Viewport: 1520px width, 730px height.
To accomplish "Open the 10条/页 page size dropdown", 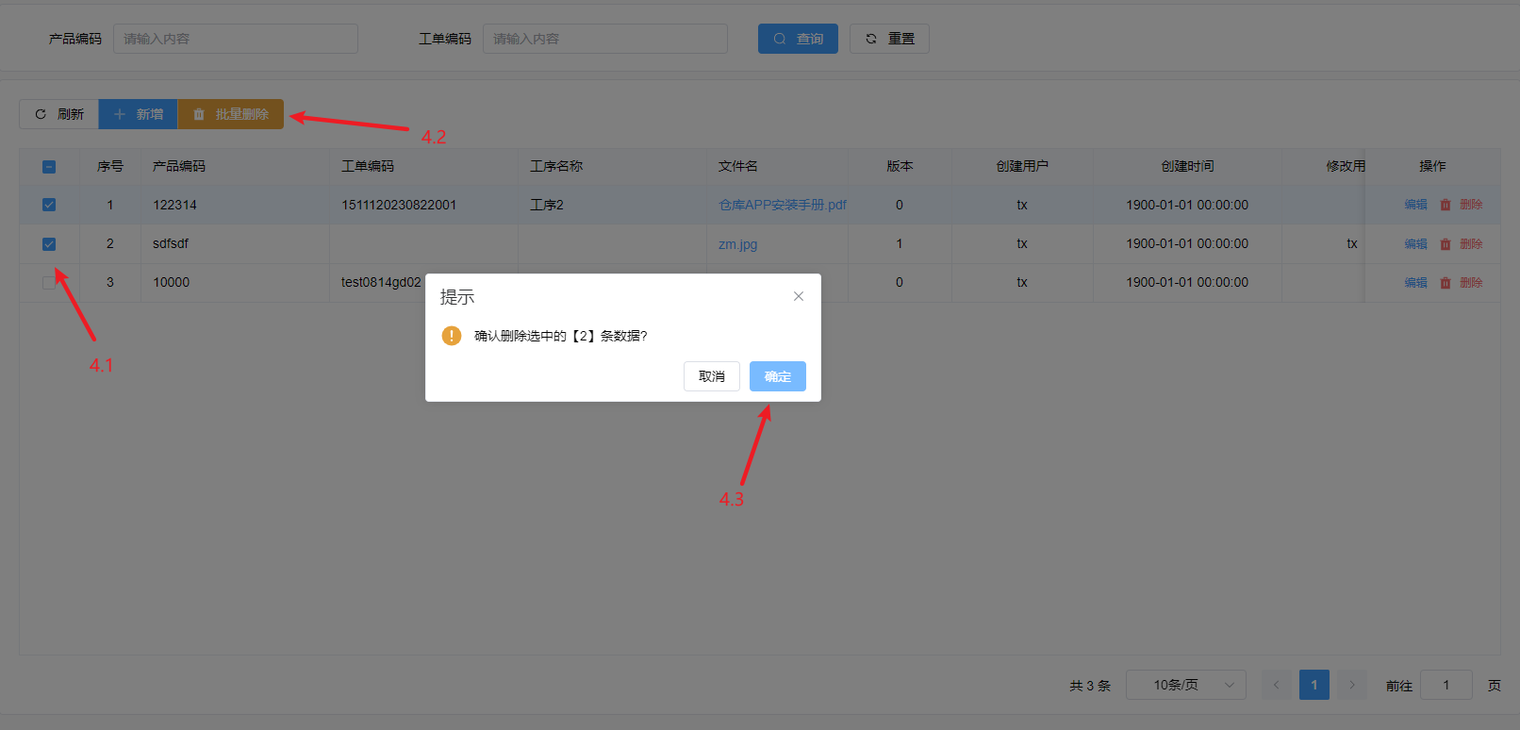I will (x=1185, y=685).
